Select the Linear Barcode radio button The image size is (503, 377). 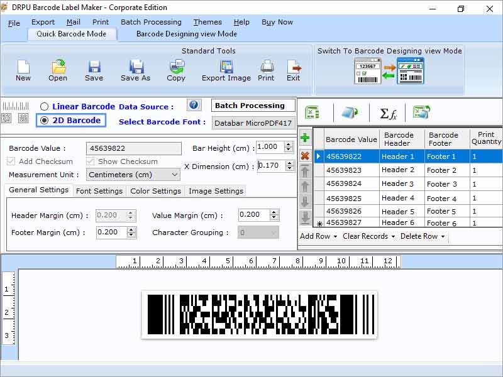pyautogui.click(x=43, y=105)
